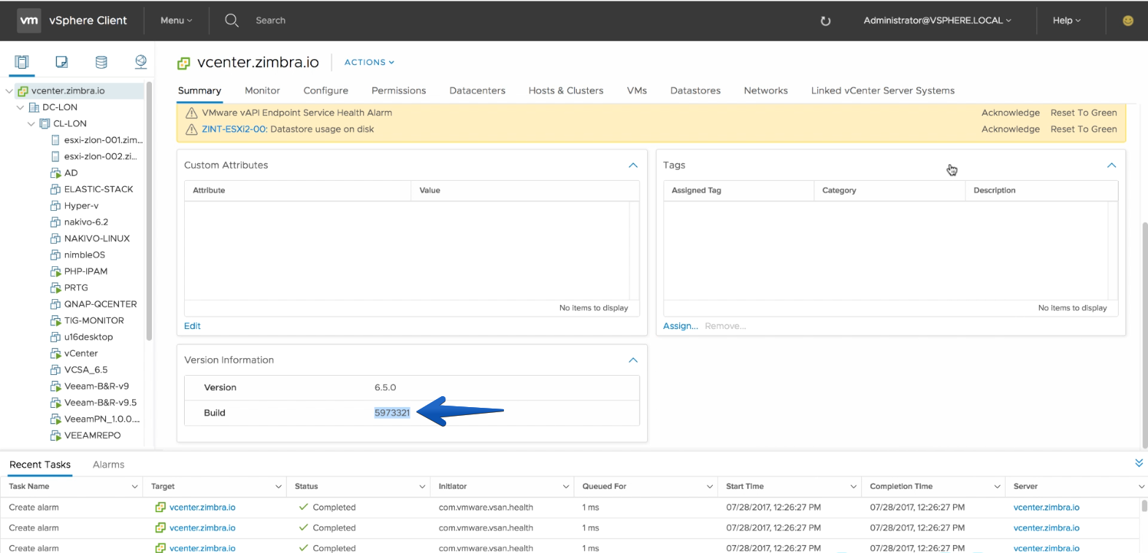Screen dimensions: 1148x553
Task: Click the Target vcenter.zimbra.io link in second row
Action: click(x=202, y=528)
